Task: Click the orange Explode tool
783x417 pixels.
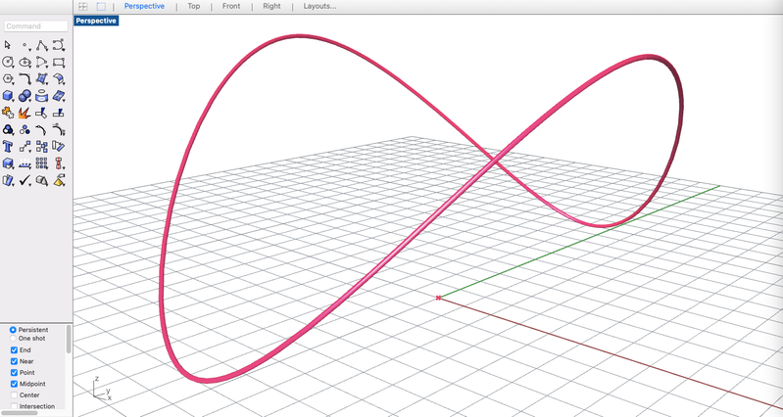Action: [24, 114]
